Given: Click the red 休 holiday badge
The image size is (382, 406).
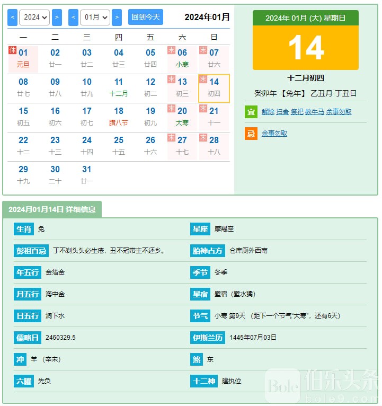Looking at the screenshot, I should pos(13,50).
